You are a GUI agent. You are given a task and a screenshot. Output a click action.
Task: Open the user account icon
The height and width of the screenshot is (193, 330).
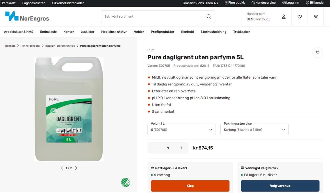(284, 17)
